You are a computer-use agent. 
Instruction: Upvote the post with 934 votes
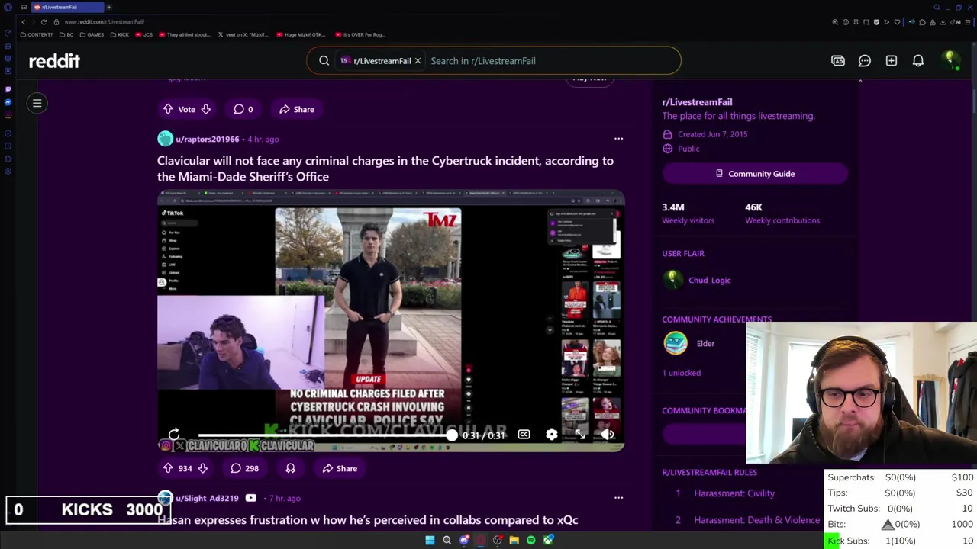168,468
